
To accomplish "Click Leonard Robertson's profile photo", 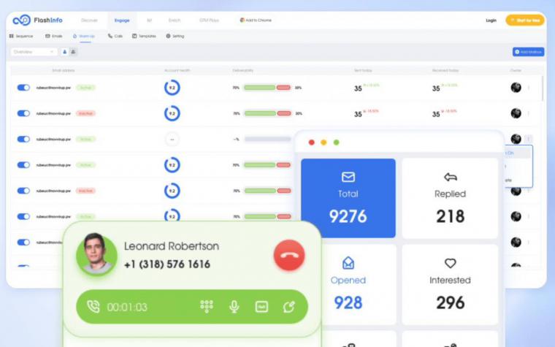I will [96, 254].
